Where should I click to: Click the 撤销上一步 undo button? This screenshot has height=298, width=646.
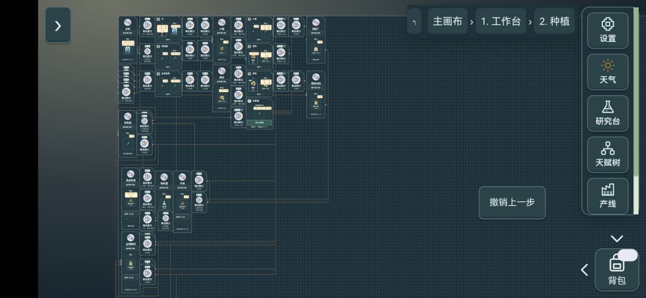511,202
